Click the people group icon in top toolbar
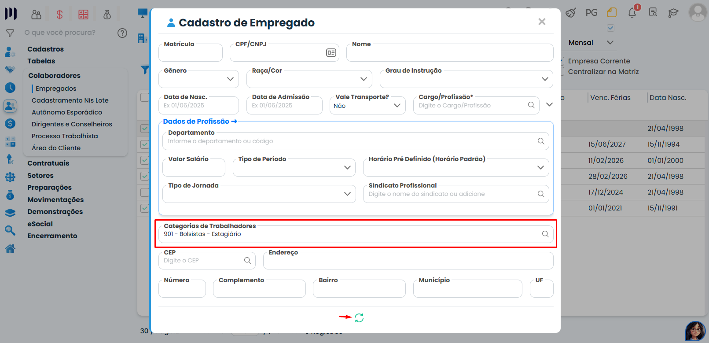709x343 pixels. click(36, 15)
